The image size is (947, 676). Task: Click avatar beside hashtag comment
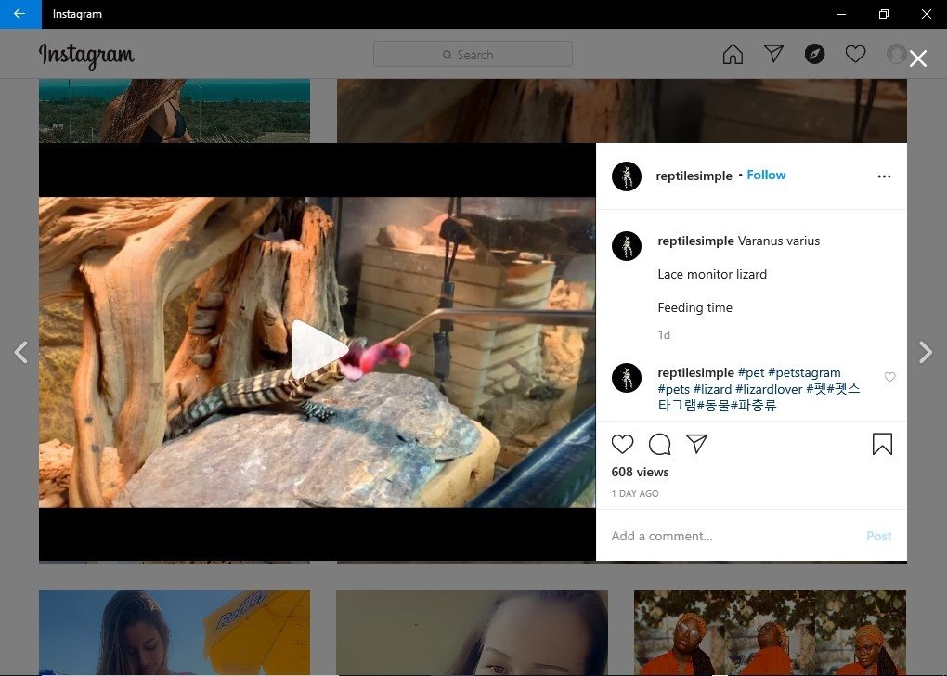pos(627,378)
